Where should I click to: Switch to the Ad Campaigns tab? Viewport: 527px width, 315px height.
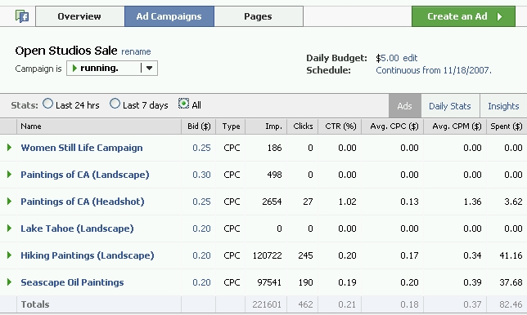coord(169,16)
